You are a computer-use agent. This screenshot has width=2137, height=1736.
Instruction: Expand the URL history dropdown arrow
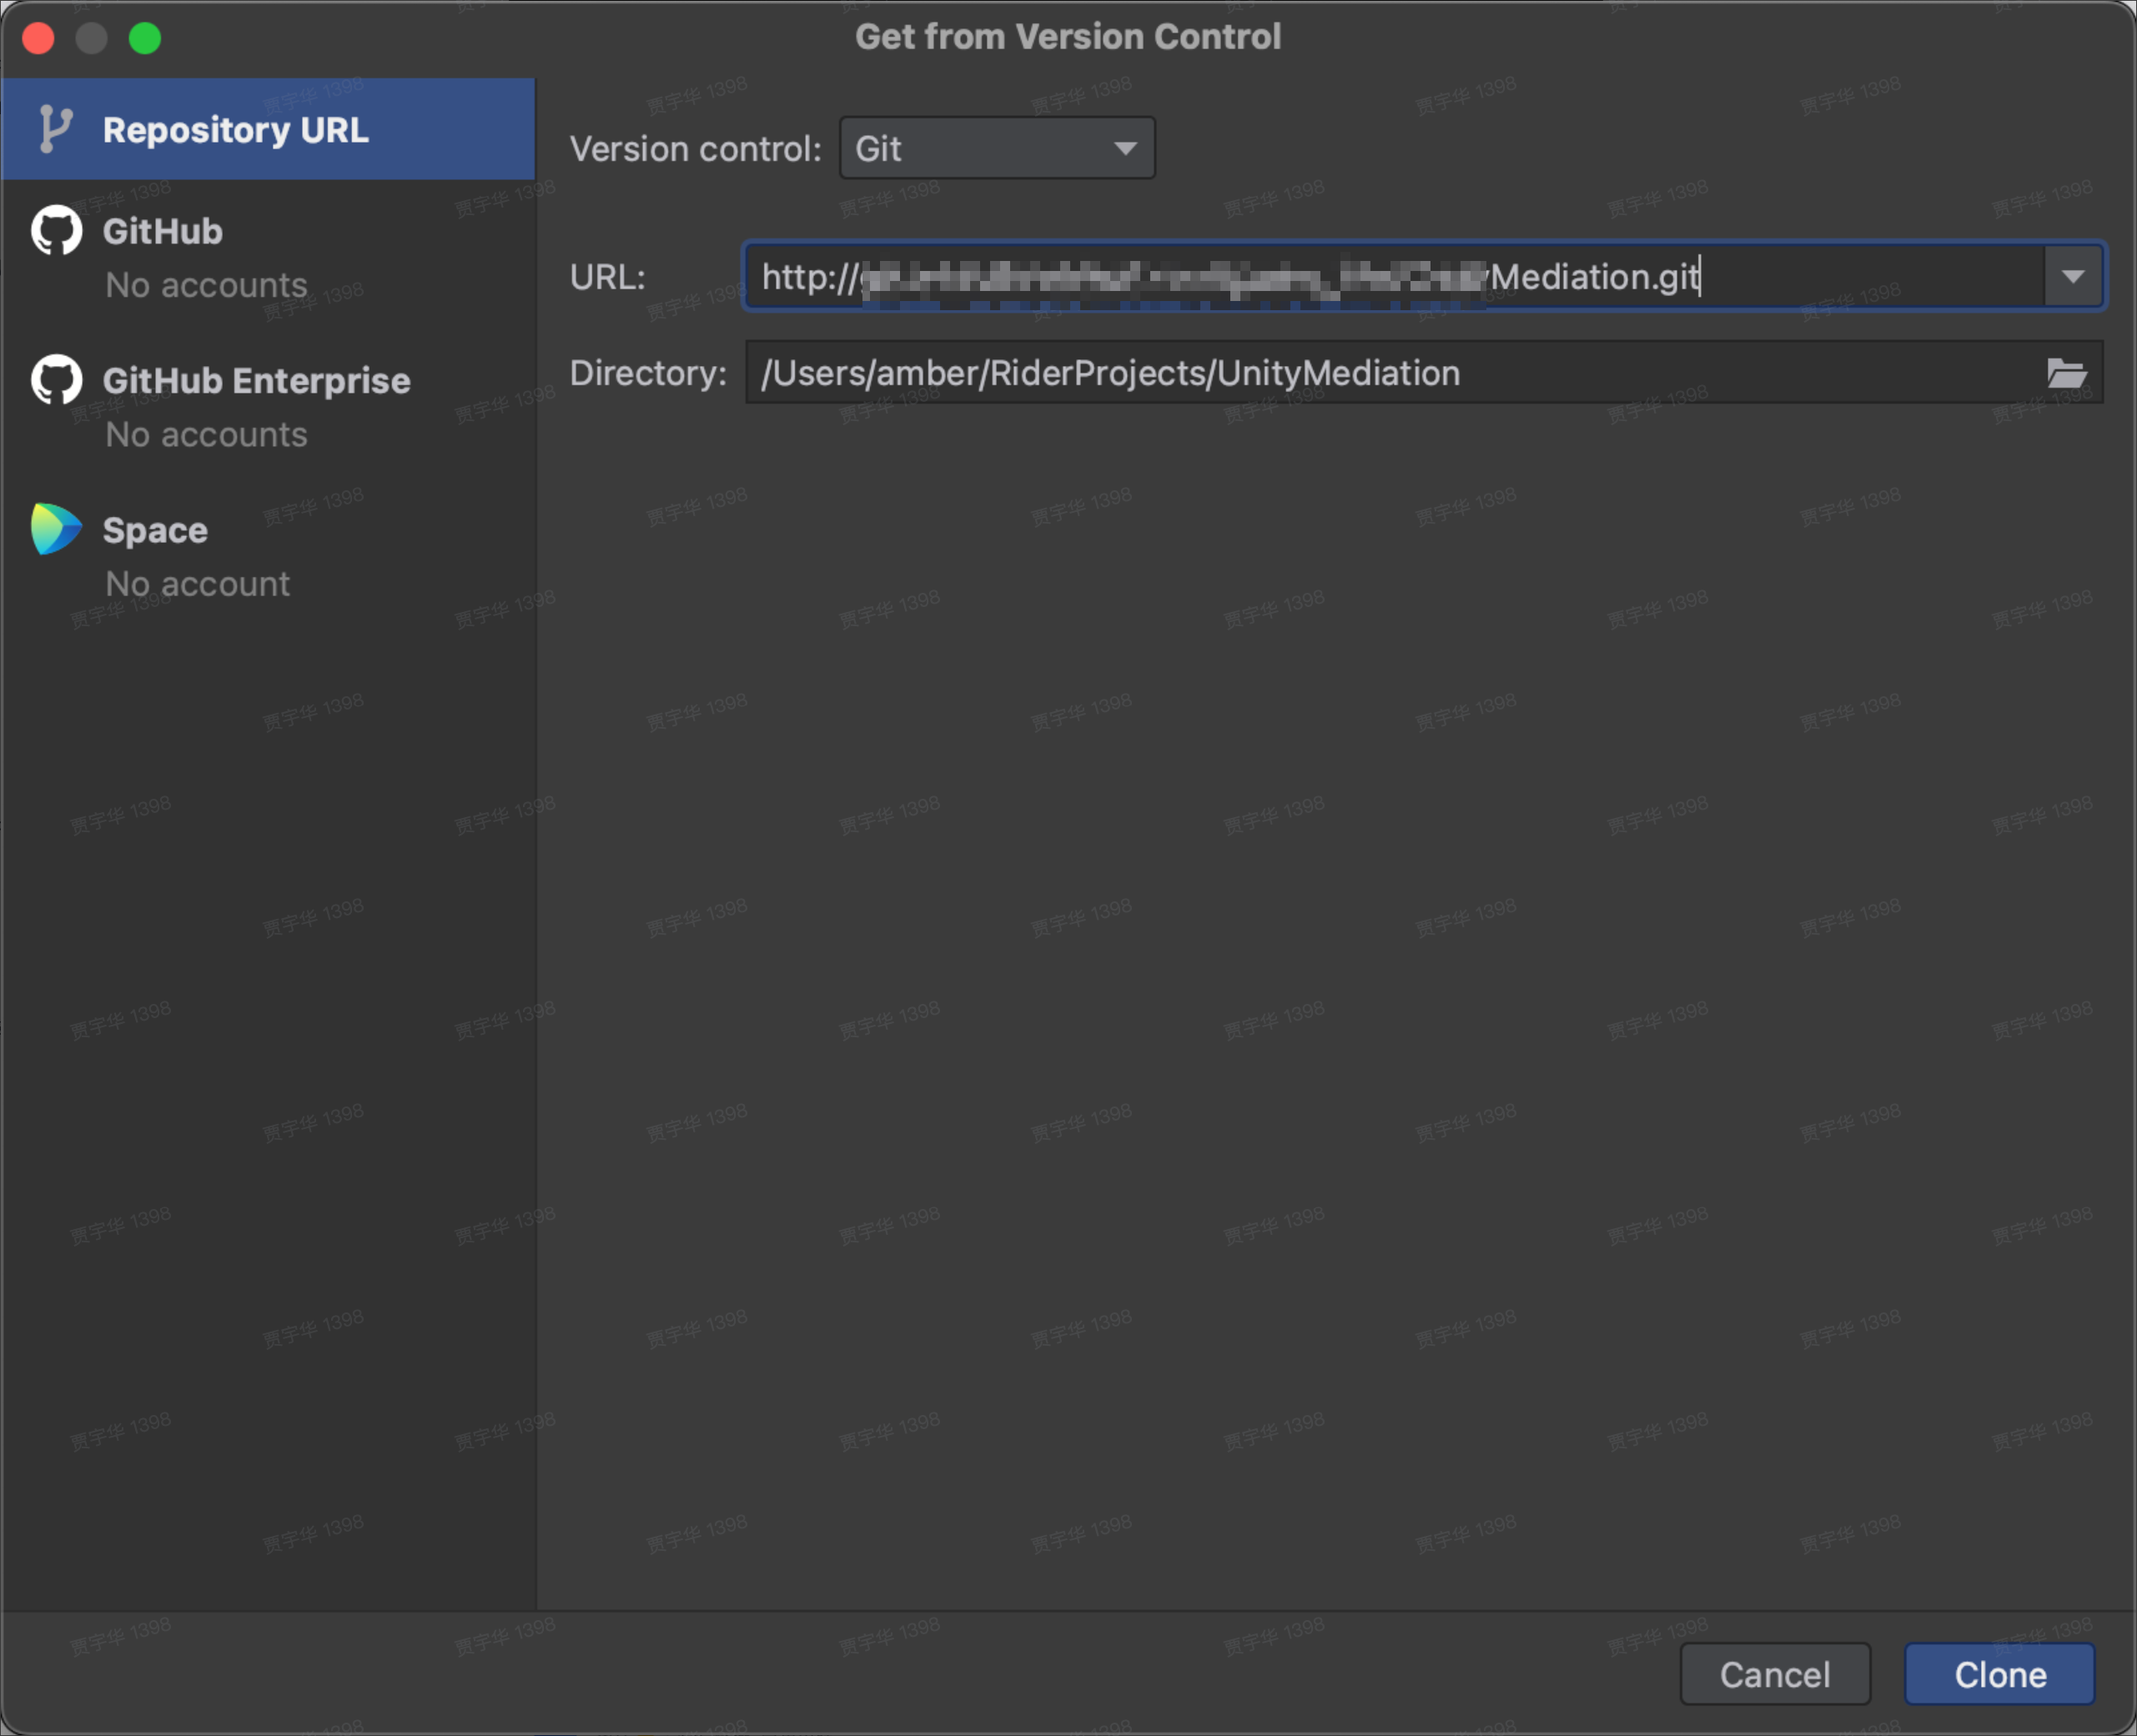pos(2073,276)
